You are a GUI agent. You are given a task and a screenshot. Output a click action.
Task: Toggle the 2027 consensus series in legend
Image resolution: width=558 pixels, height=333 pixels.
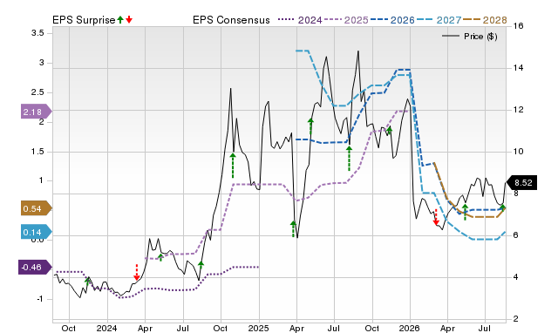point(439,20)
